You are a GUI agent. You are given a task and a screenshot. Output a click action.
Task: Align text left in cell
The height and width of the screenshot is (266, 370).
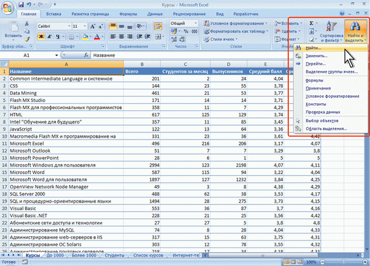[x=113, y=36]
